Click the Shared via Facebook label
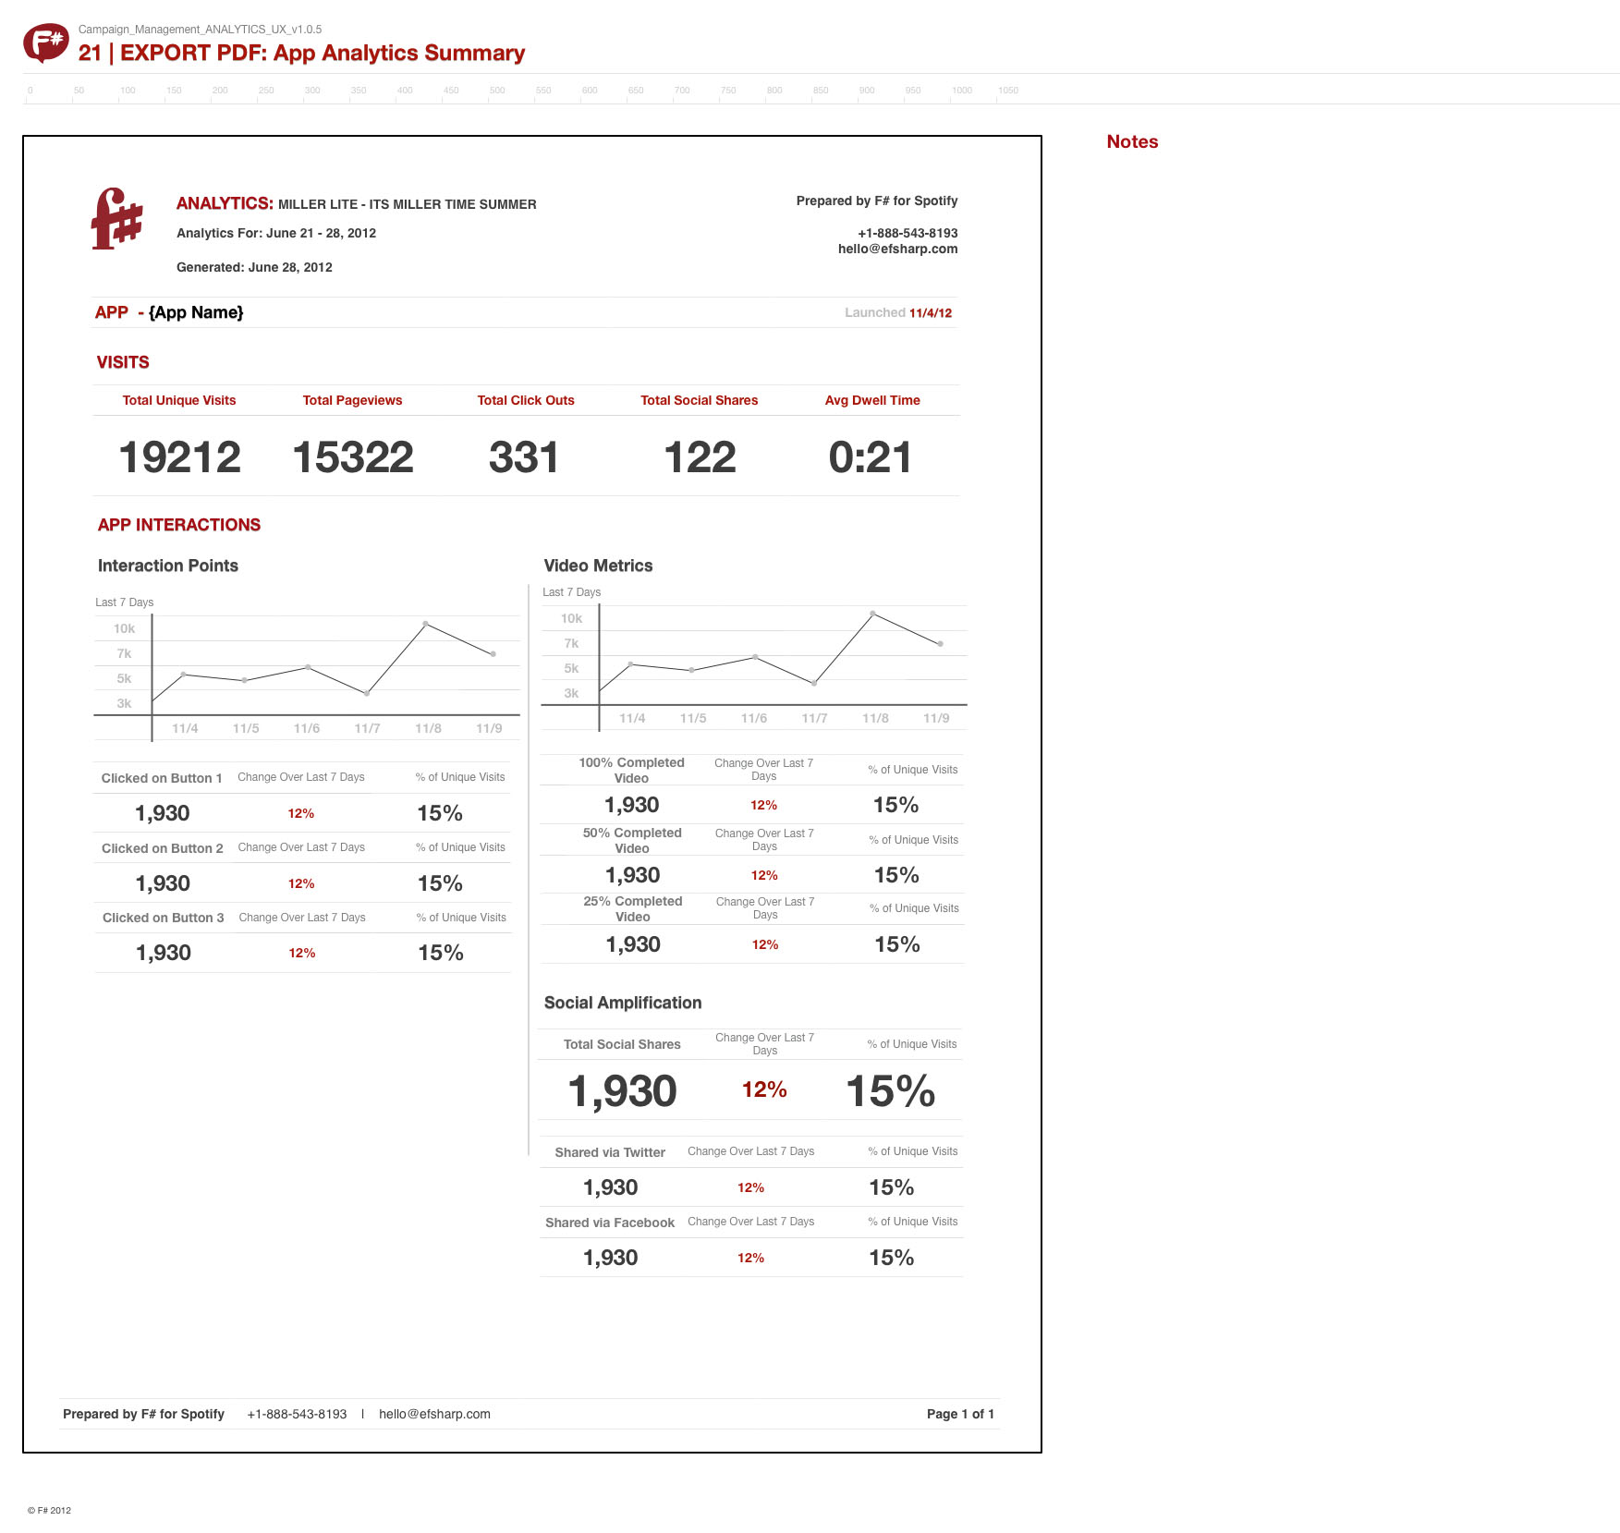The height and width of the screenshot is (1533, 1620). (610, 1223)
